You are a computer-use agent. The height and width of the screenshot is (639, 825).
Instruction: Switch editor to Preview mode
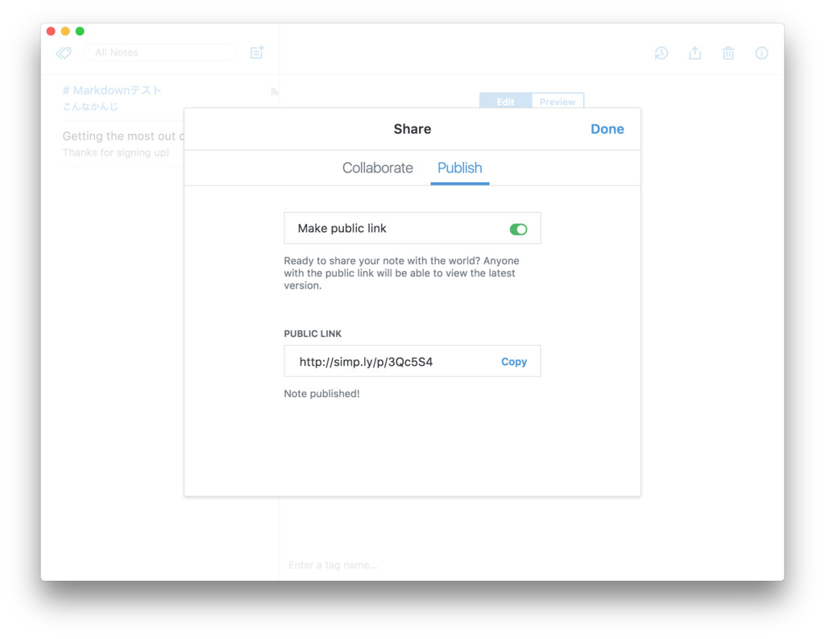(x=558, y=101)
